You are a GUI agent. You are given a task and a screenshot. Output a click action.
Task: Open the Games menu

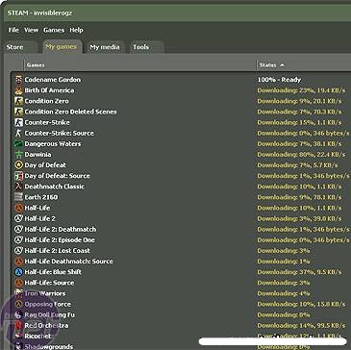point(54,30)
